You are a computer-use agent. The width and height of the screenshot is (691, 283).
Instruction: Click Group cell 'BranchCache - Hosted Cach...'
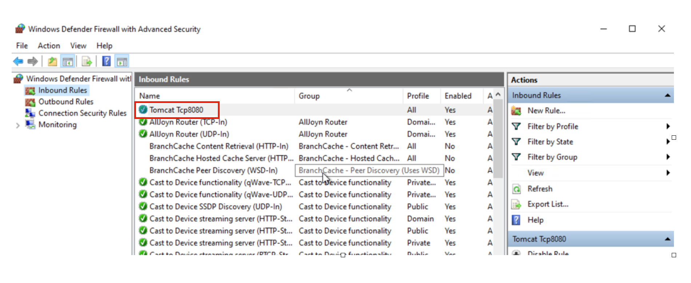tap(349, 158)
